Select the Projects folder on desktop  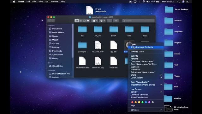tap(173, 43)
